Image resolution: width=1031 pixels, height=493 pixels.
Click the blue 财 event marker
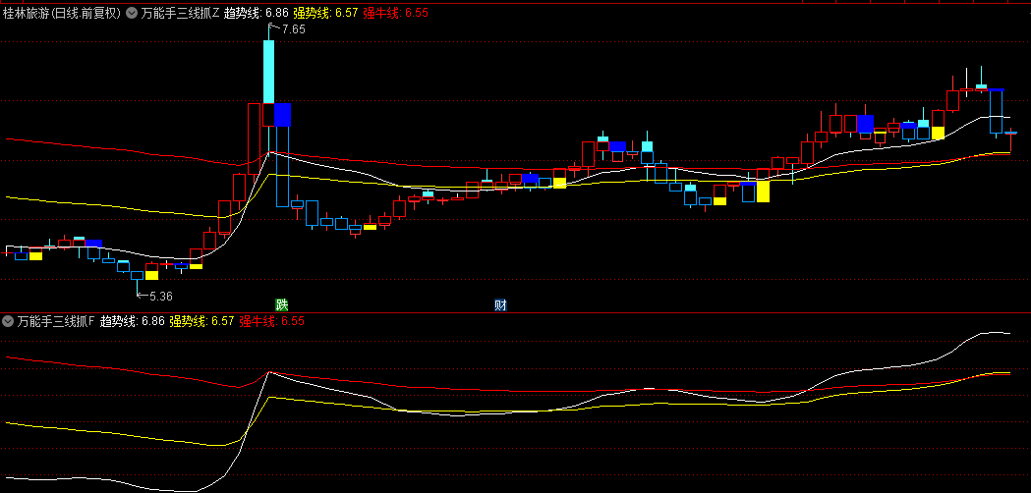coord(500,305)
